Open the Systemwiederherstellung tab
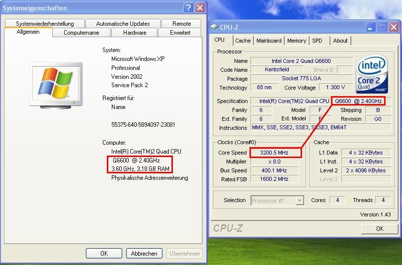The height and width of the screenshot is (265, 402). (x=45, y=23)
